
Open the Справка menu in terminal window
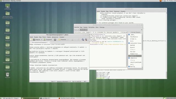click(x=123, y=11)
